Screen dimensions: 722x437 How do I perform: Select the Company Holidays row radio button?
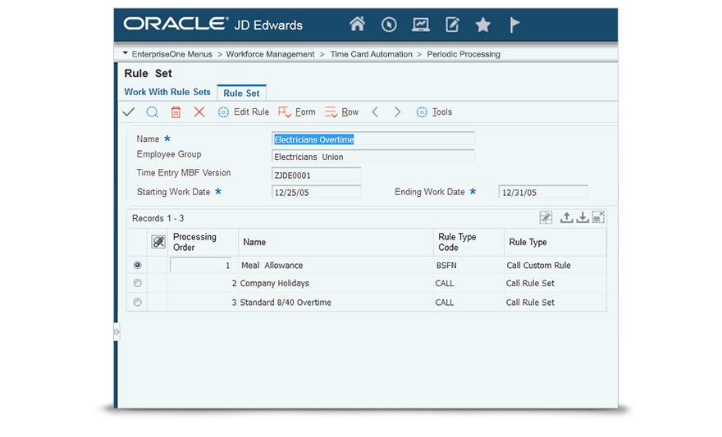point(137,283)
